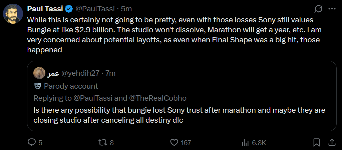Click the share post icon
342x150 pixels.
tap(332, 143)
